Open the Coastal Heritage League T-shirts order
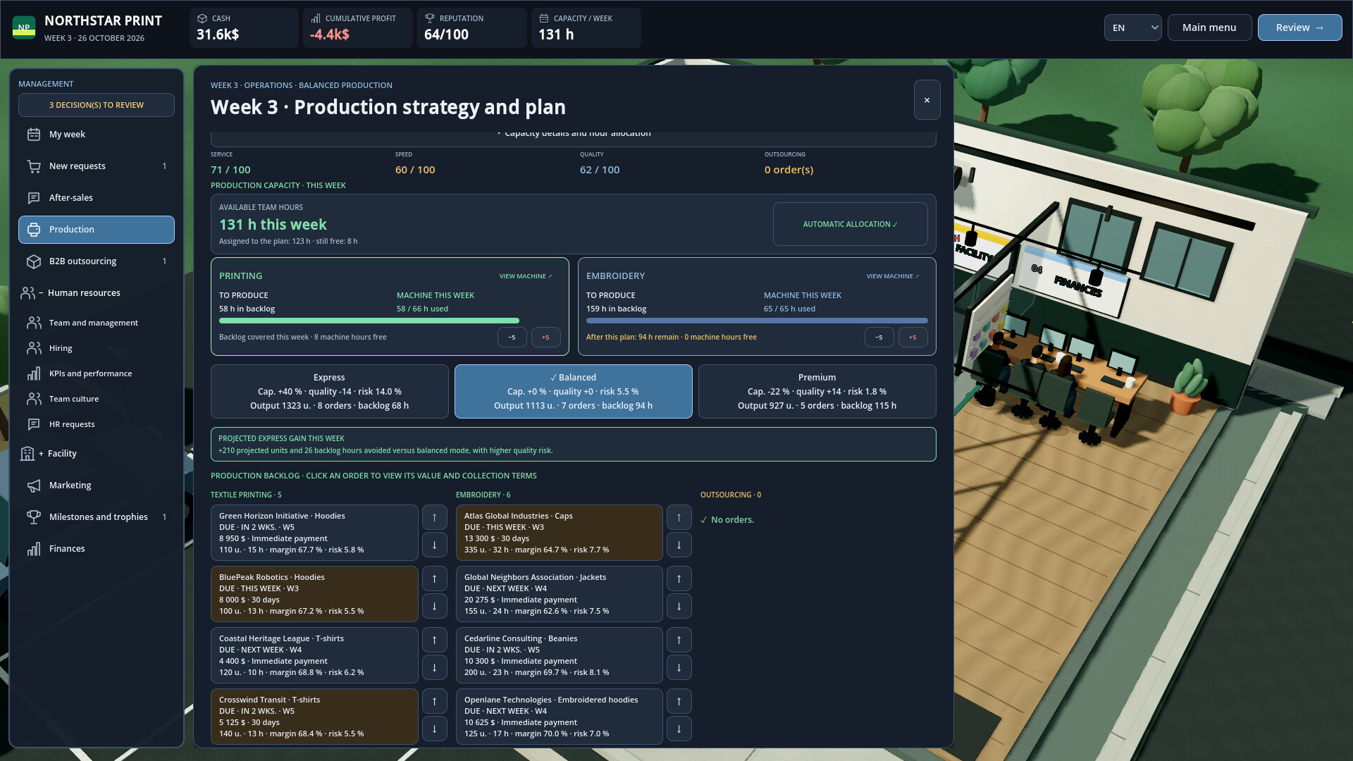 314,655
